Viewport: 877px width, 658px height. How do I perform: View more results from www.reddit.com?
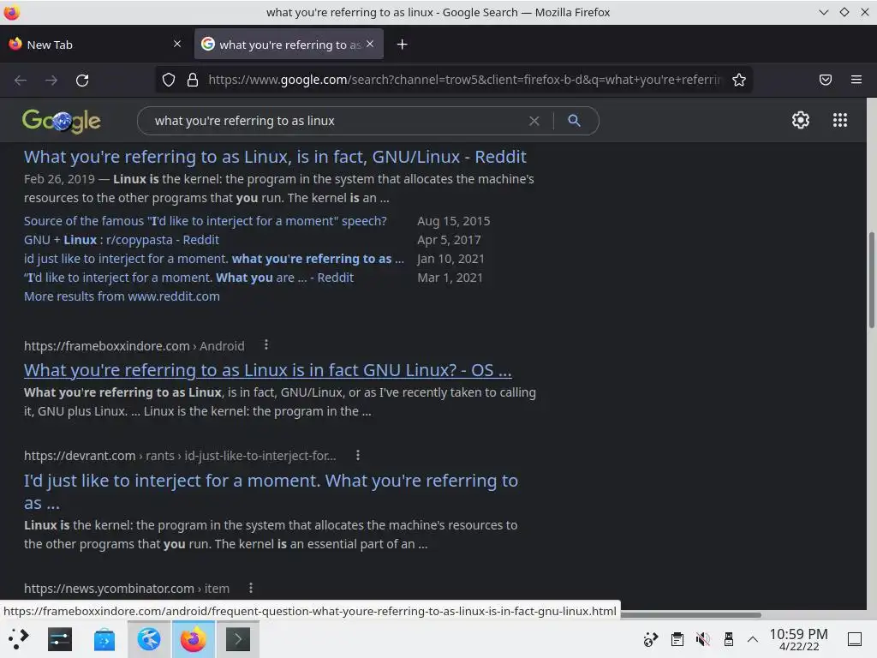122,296
